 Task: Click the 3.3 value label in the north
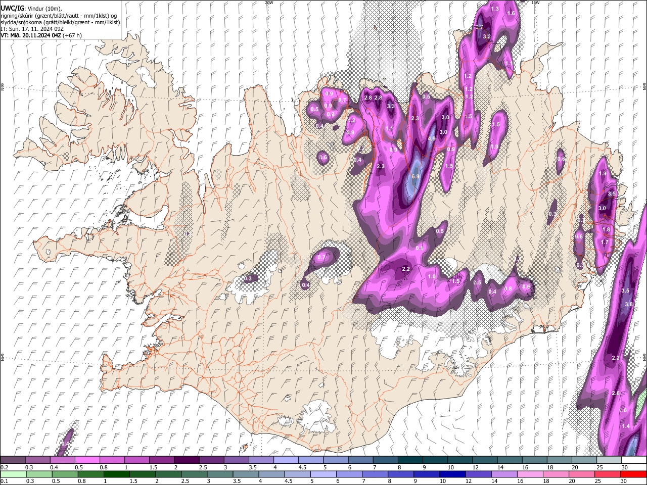(x=391, y=106)
